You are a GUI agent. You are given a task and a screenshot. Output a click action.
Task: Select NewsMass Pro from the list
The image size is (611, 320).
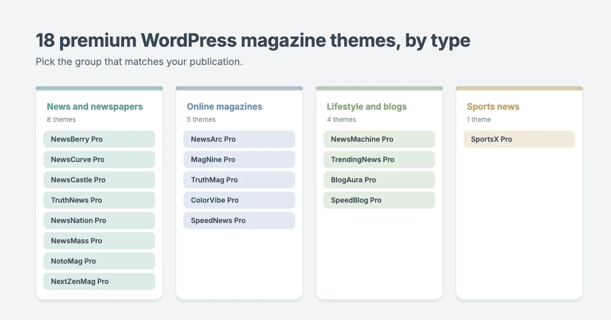pos(99,241)
